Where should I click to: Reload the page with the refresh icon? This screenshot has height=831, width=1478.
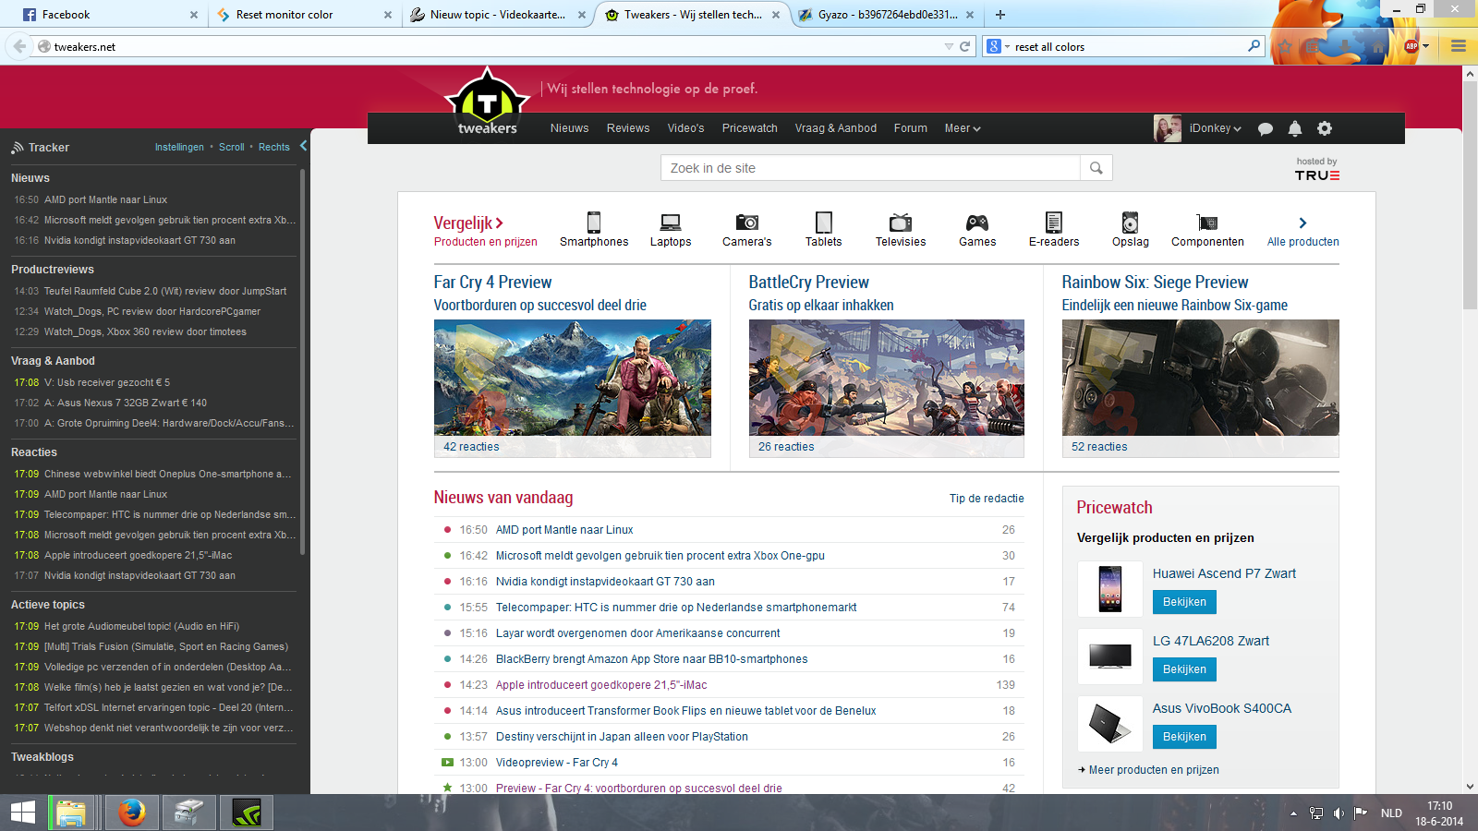point(965,46)
